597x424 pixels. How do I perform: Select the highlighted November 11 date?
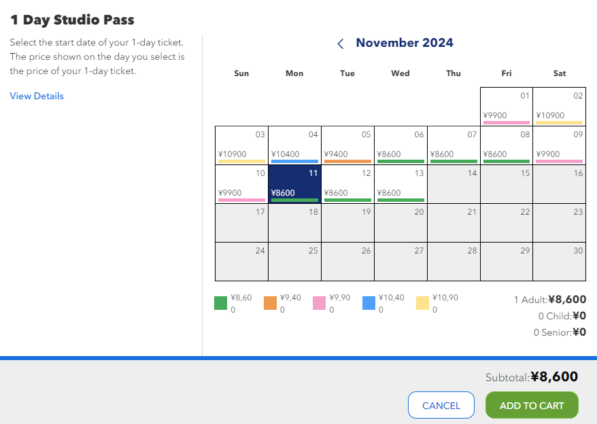[294, 184]
